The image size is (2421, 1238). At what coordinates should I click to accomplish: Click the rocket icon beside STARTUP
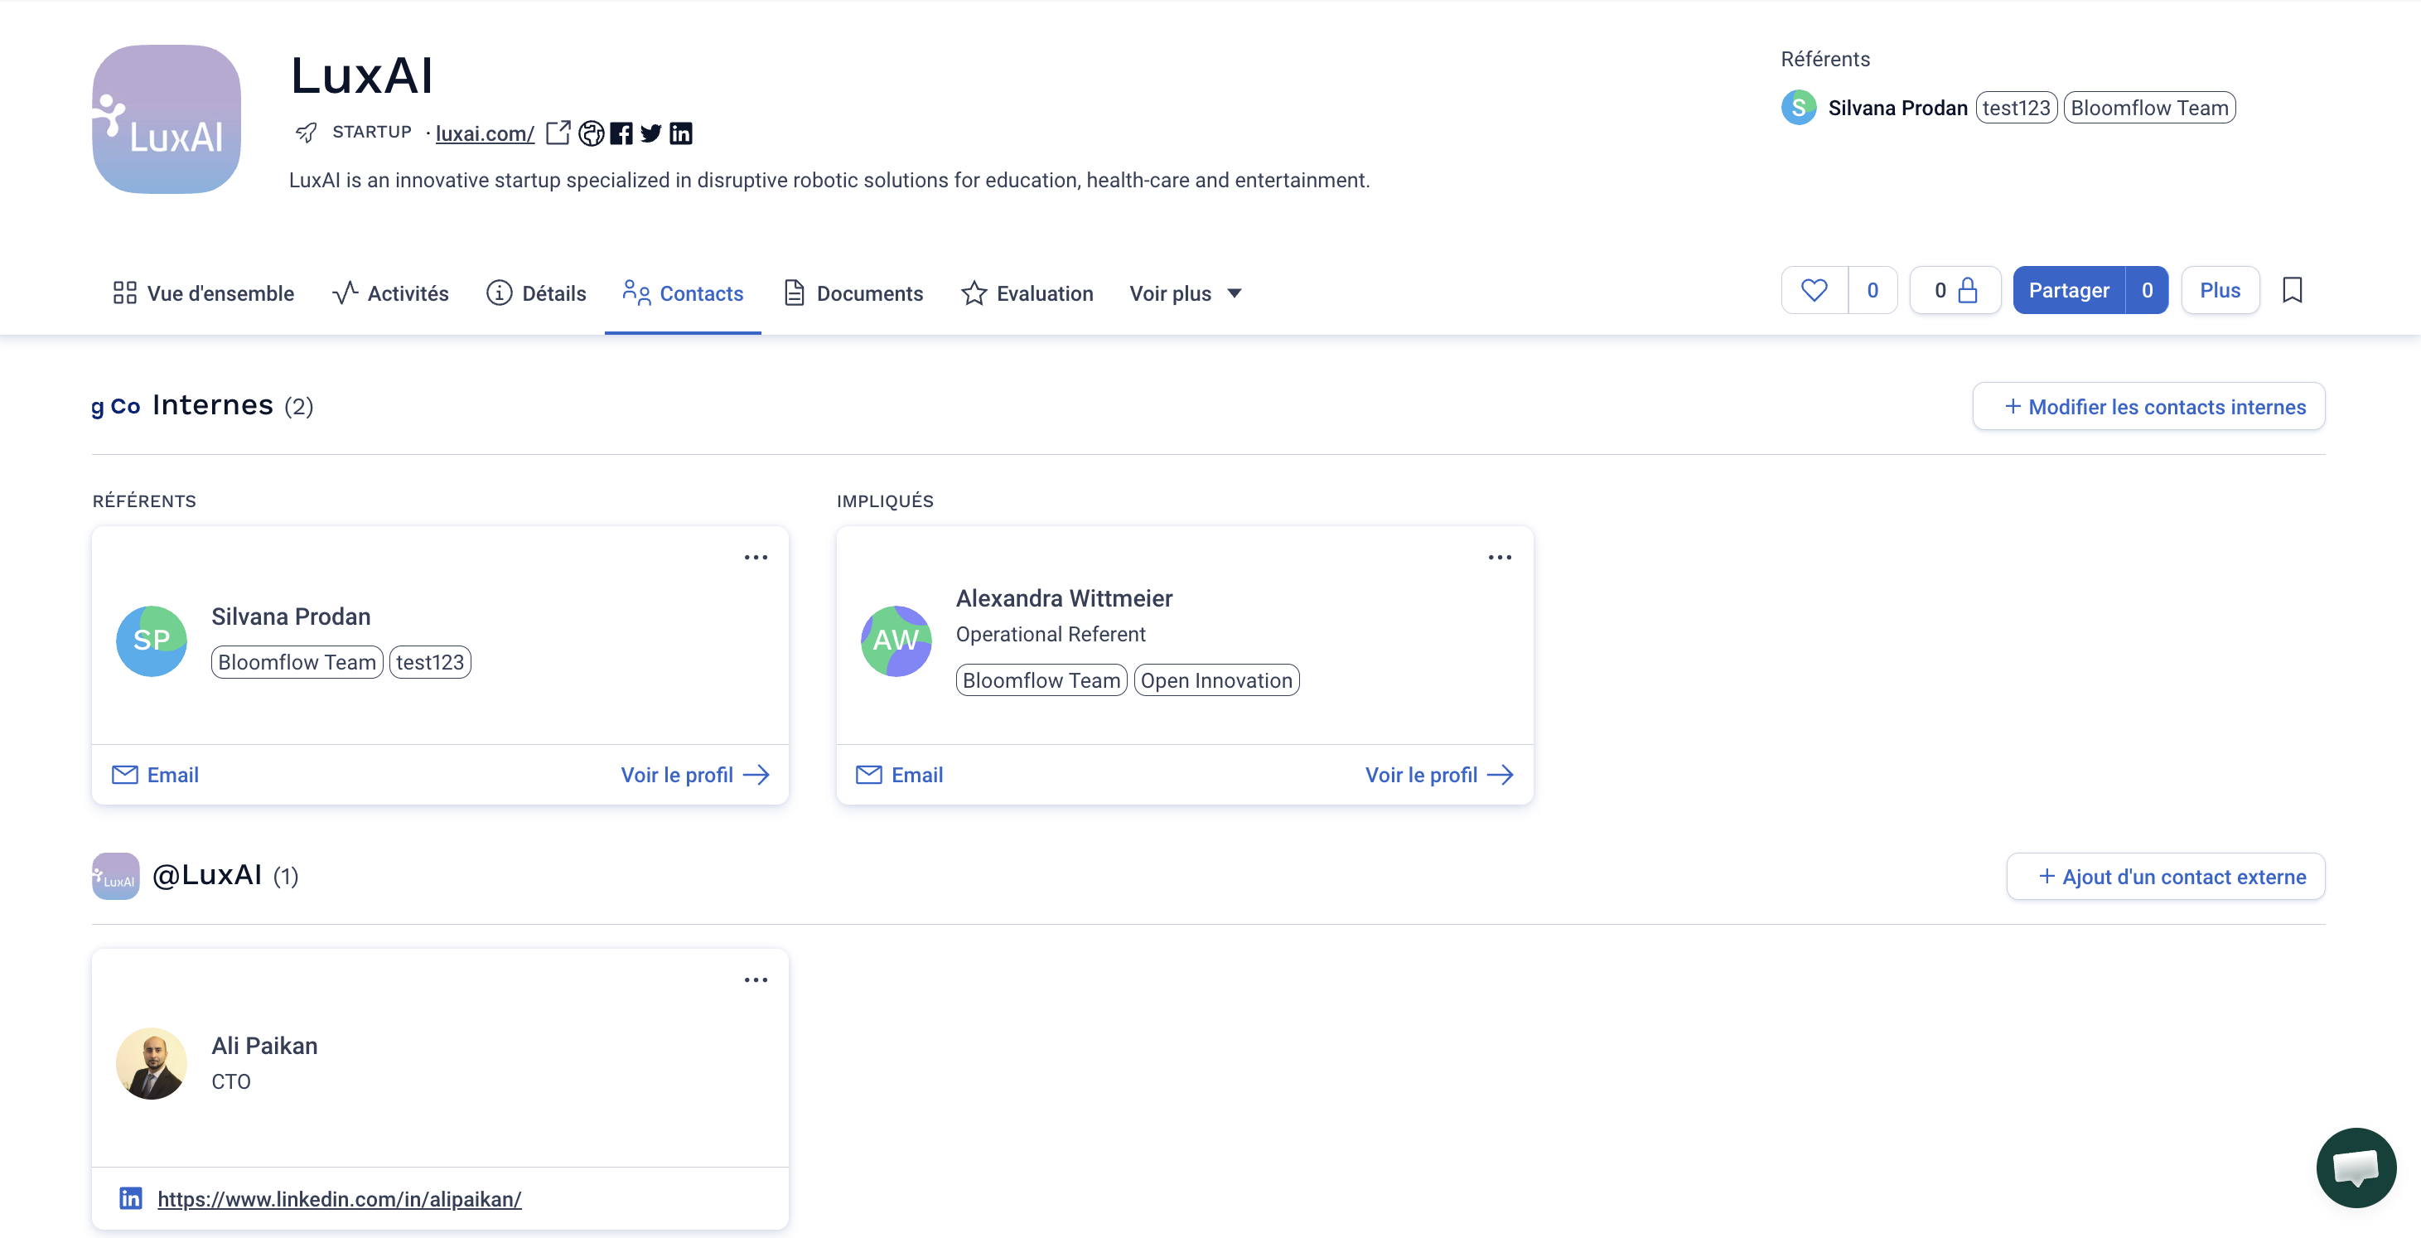306,133
